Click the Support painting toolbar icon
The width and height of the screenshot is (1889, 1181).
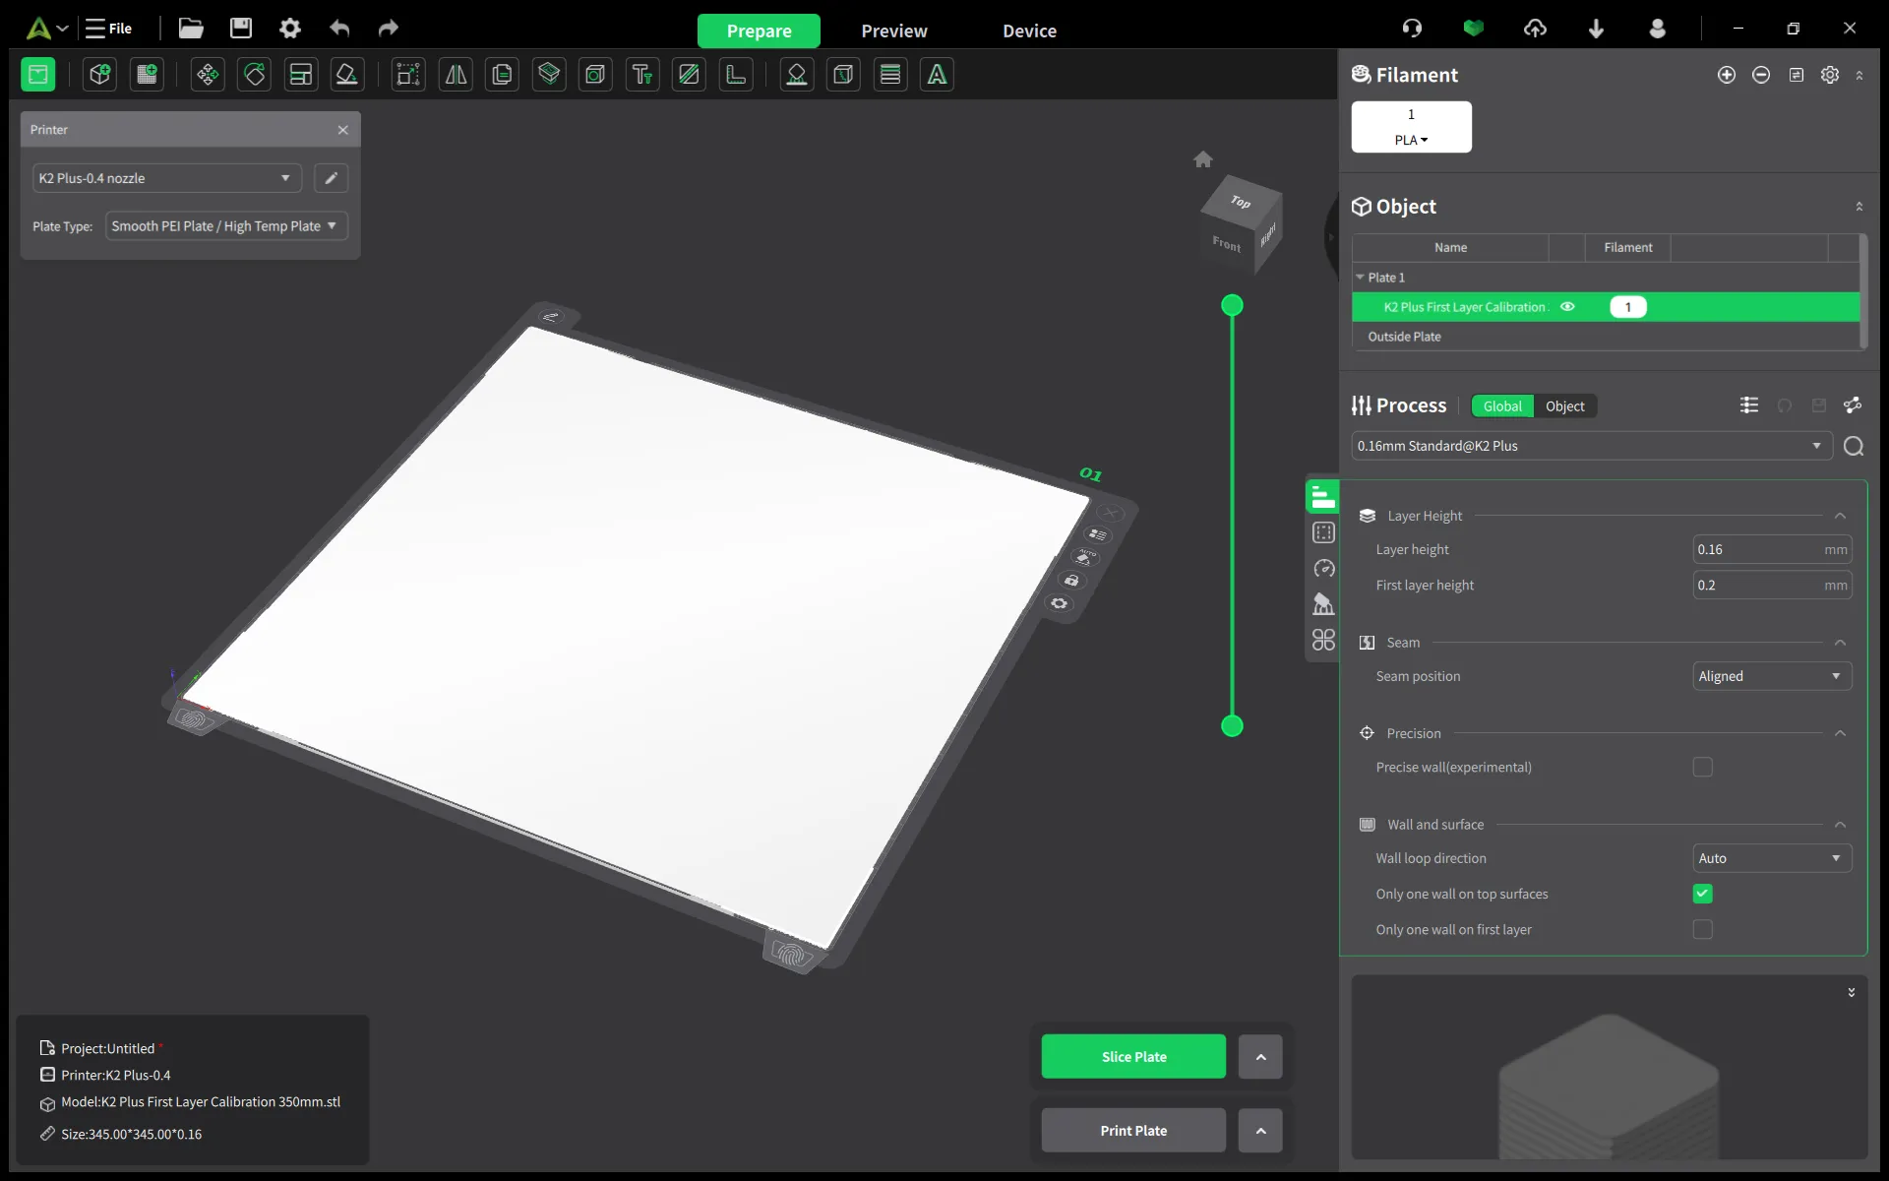click(797, 74)
